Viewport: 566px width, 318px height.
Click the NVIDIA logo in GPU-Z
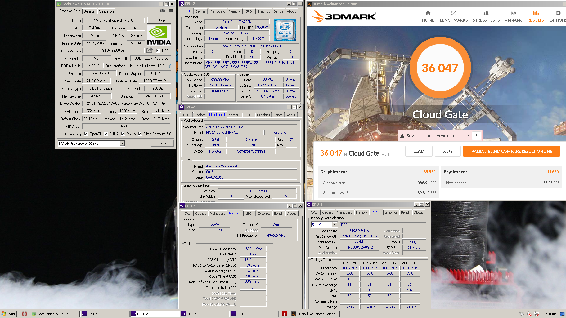click(x=159, y=36)
